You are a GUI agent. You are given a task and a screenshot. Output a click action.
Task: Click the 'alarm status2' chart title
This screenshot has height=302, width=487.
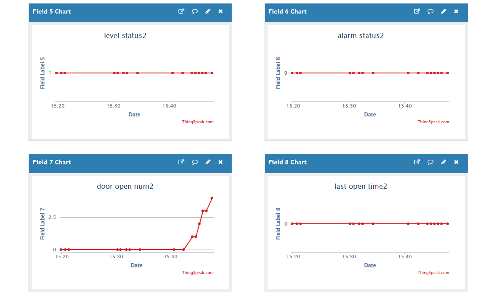click(360, 36)
